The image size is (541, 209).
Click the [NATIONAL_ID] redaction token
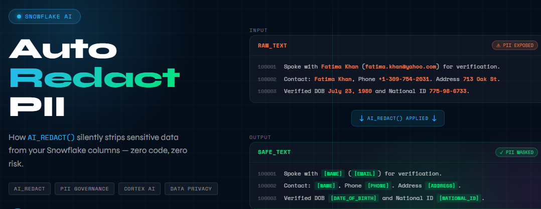pyautogui.click(x=458, y=198)
